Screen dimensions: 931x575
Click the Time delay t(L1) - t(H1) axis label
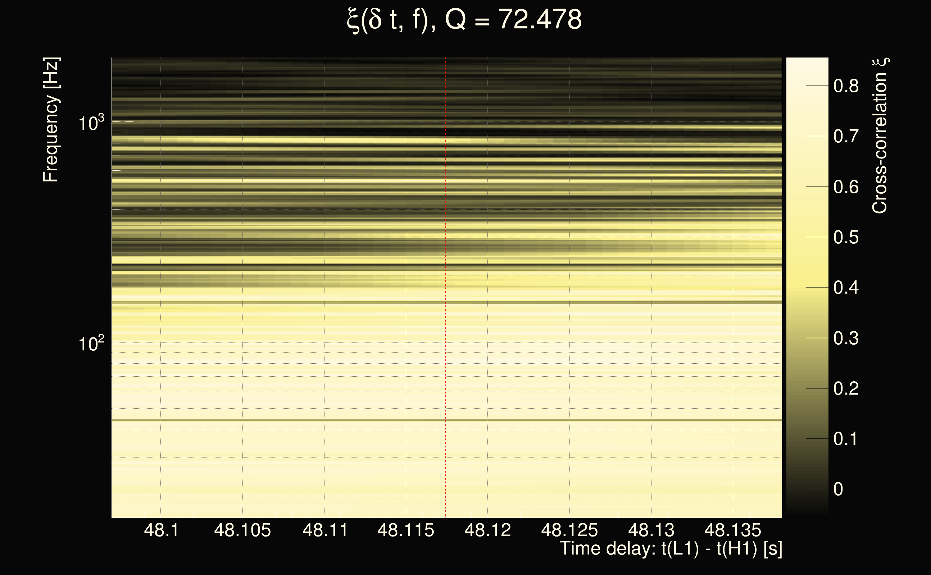671,549
